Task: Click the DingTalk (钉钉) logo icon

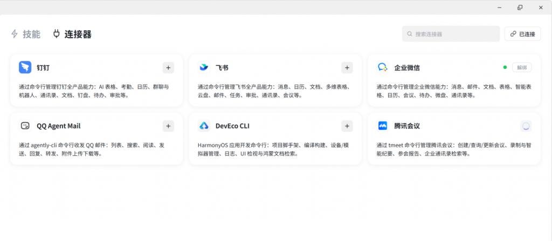Action: tap(25, 67)
